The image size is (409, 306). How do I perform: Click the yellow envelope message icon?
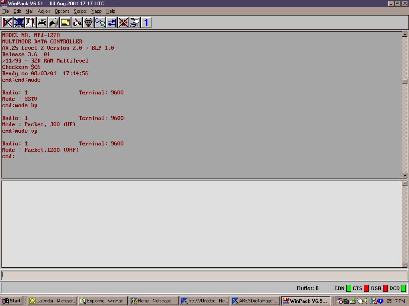coord(65,23)
